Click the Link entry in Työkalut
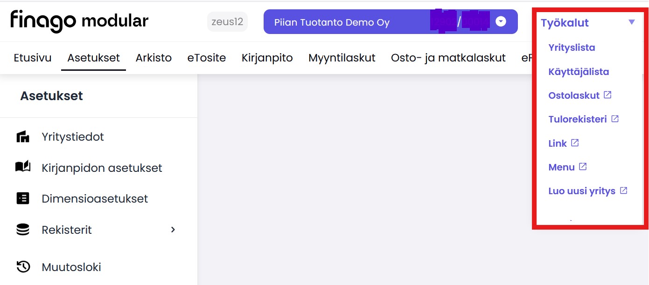The height and width of the screenshot is (285, 649). [558, 143]
